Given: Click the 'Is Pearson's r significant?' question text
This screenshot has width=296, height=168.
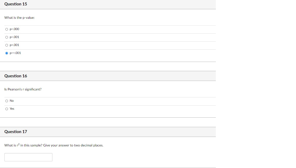Looking at the screenshot, I should click(x=23, y=89).
